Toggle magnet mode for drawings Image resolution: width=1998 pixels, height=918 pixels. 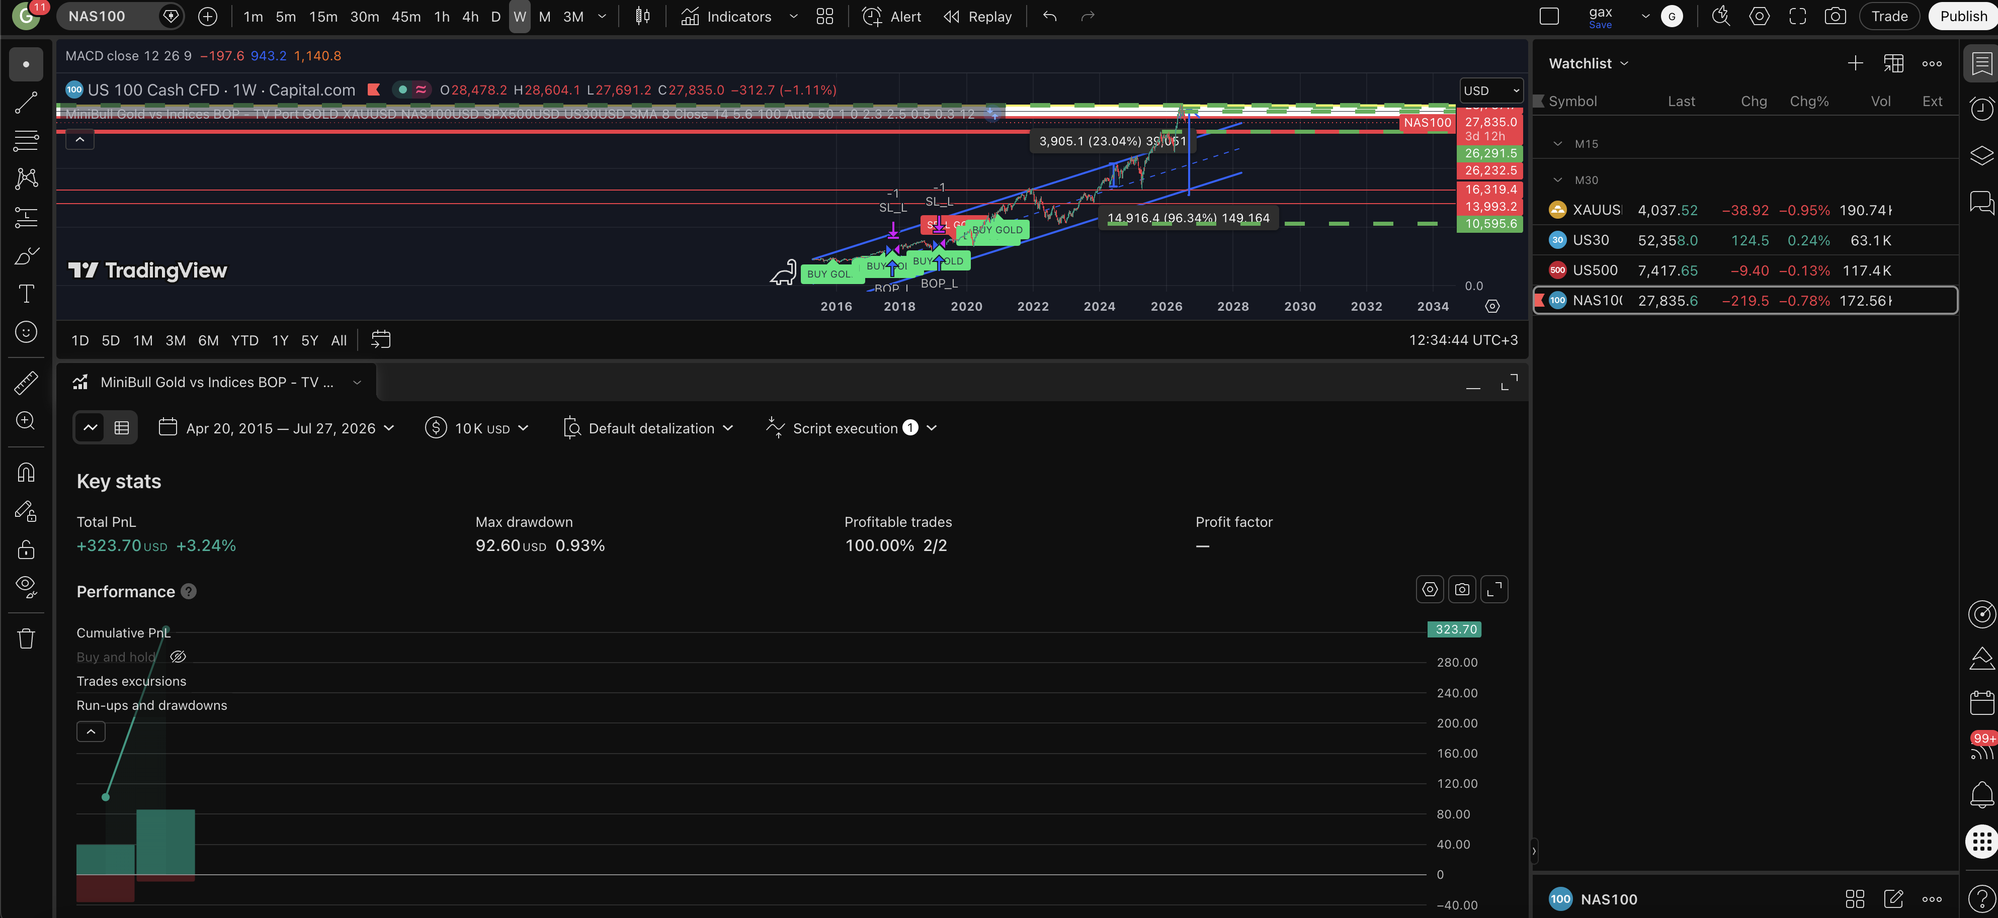26,472
